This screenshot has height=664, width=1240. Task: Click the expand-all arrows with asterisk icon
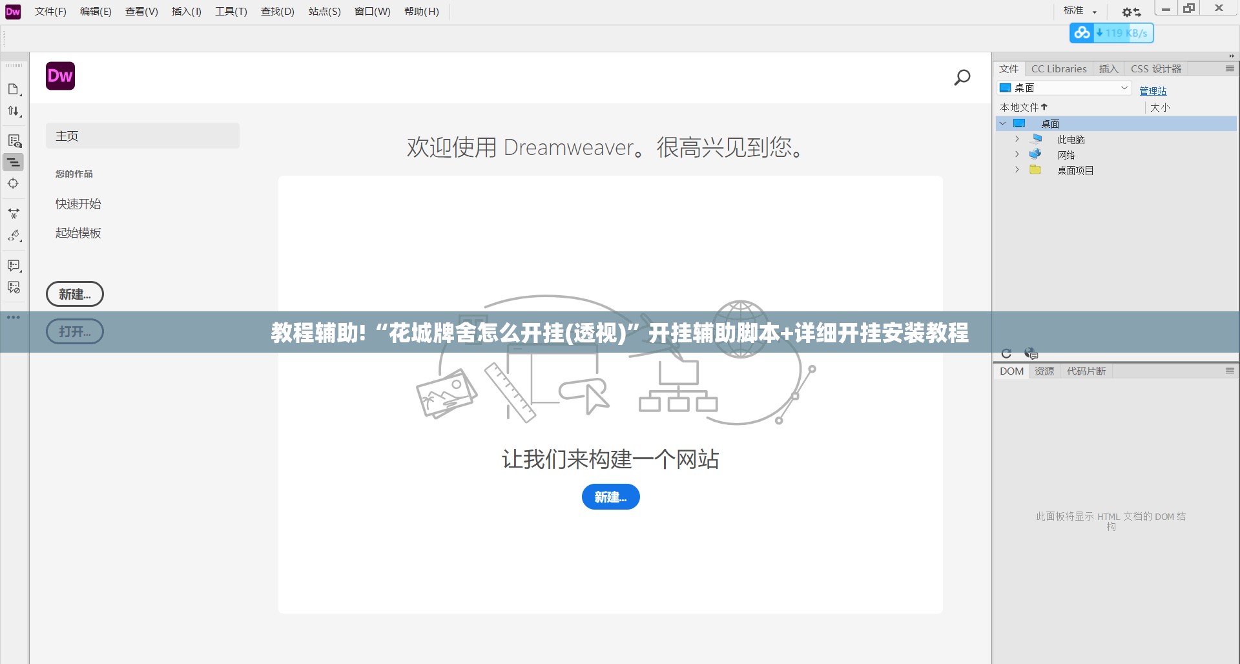14,213
